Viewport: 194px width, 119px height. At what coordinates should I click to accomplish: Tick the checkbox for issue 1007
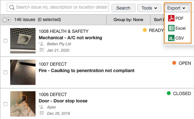[x=5, y=72]
